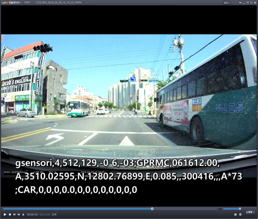Toggle fullscreen mode icon
Screen dimensions: 258x219
tap(251, 3)
